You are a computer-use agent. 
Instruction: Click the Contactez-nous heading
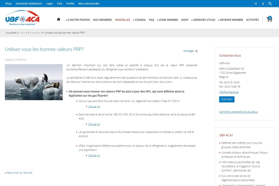click(230, 55)
